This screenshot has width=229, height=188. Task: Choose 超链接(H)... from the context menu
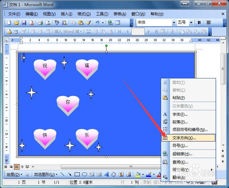point(188,154)
